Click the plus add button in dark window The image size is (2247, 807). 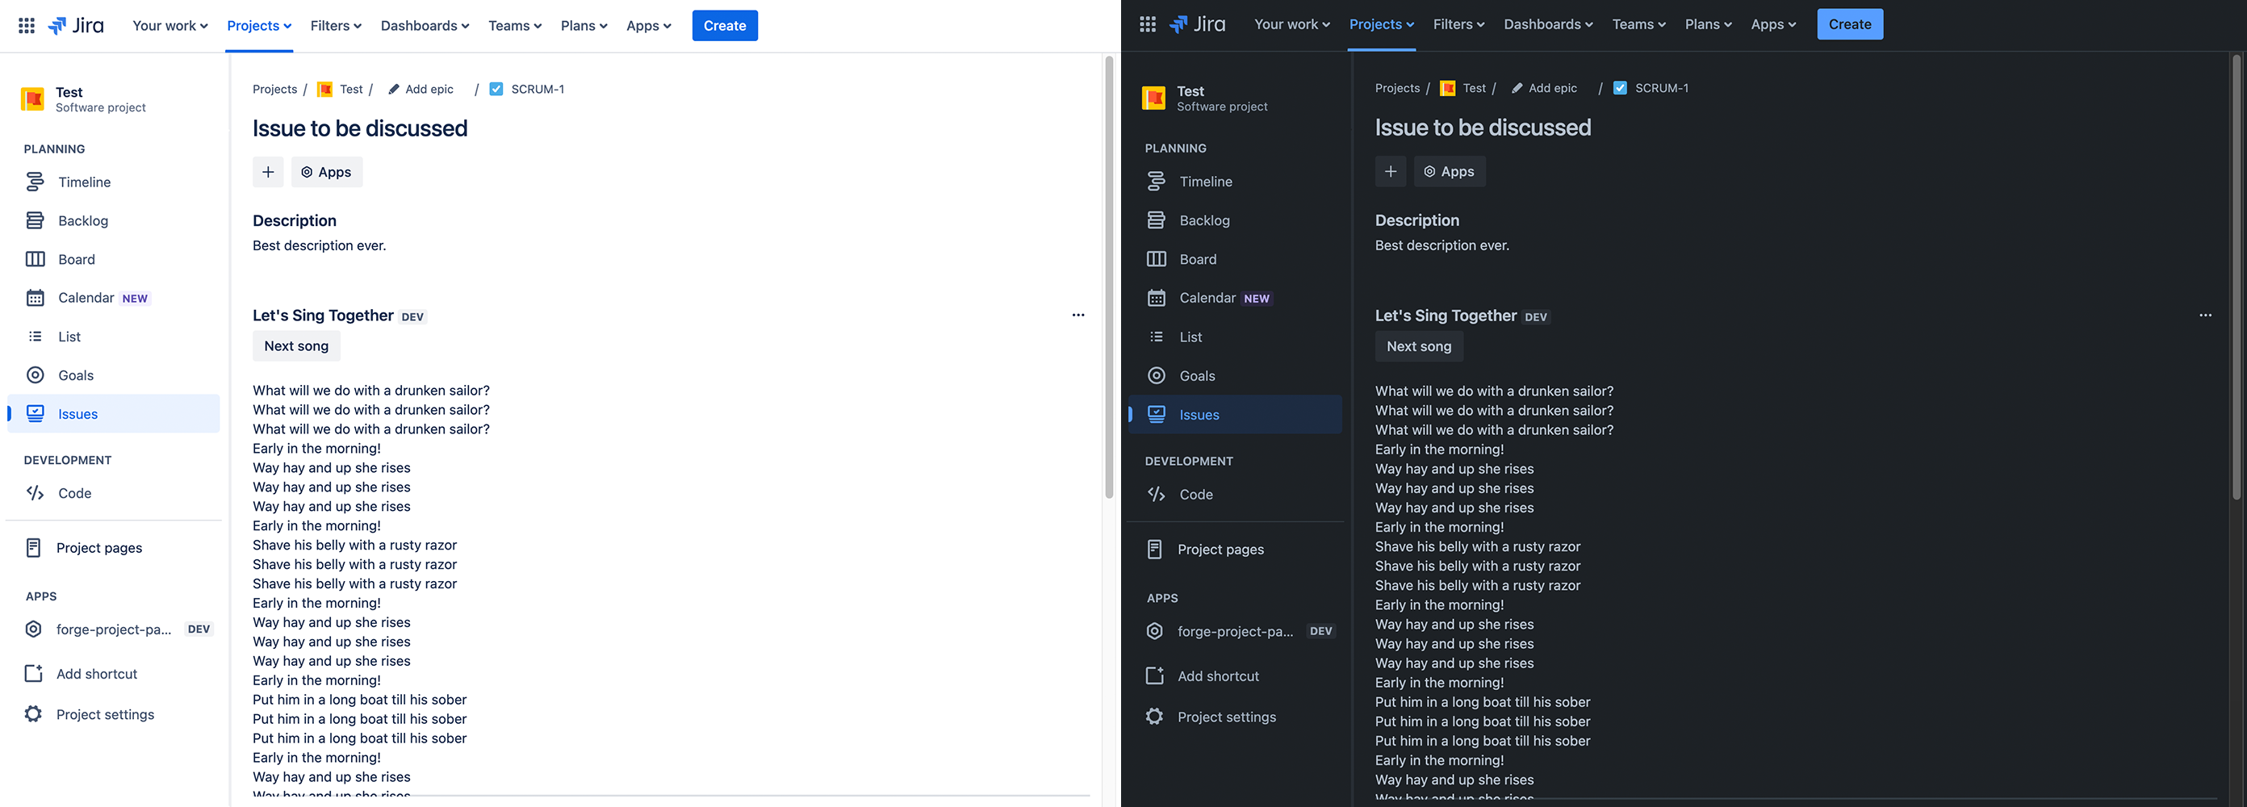[1391, 172]
